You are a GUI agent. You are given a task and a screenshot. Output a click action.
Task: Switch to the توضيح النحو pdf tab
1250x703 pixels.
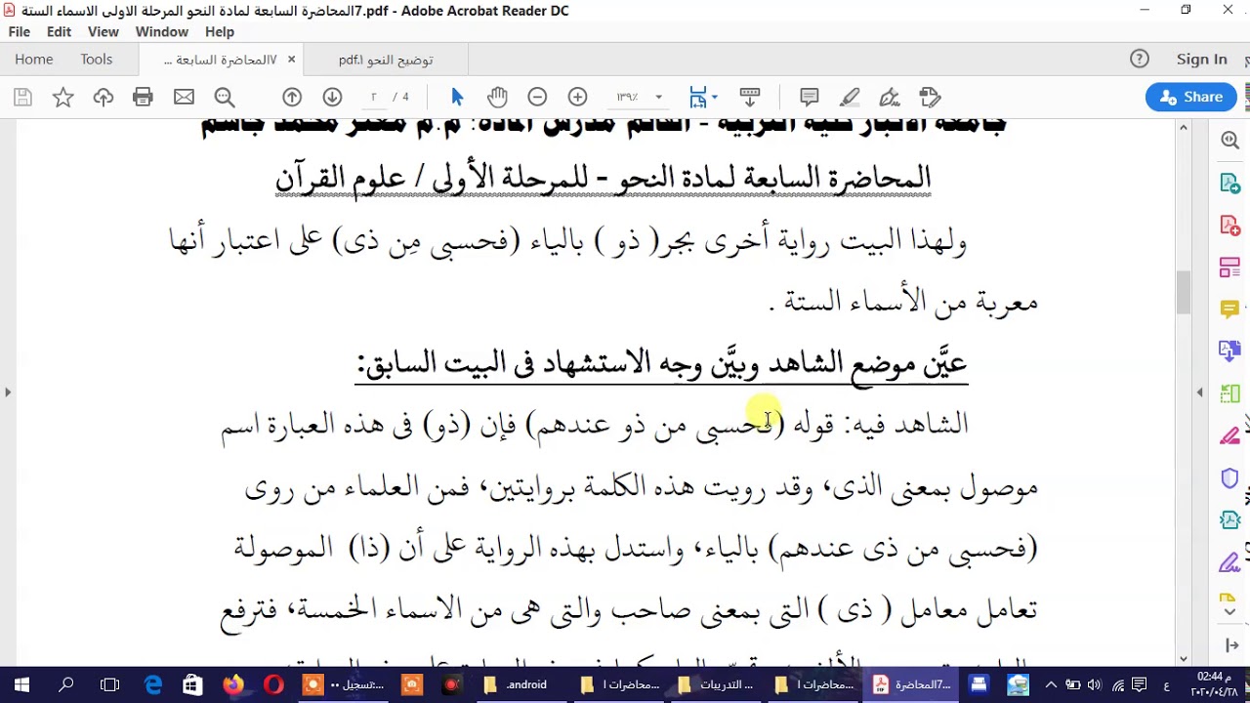(386, 60)
